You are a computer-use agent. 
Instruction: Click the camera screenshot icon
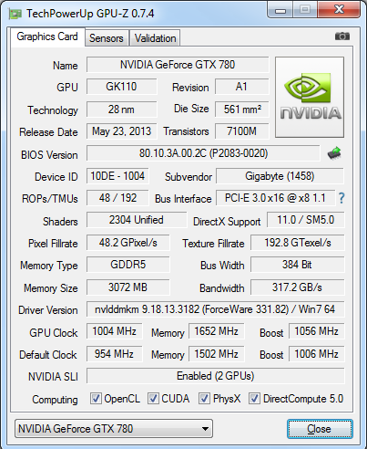point(342,37)
